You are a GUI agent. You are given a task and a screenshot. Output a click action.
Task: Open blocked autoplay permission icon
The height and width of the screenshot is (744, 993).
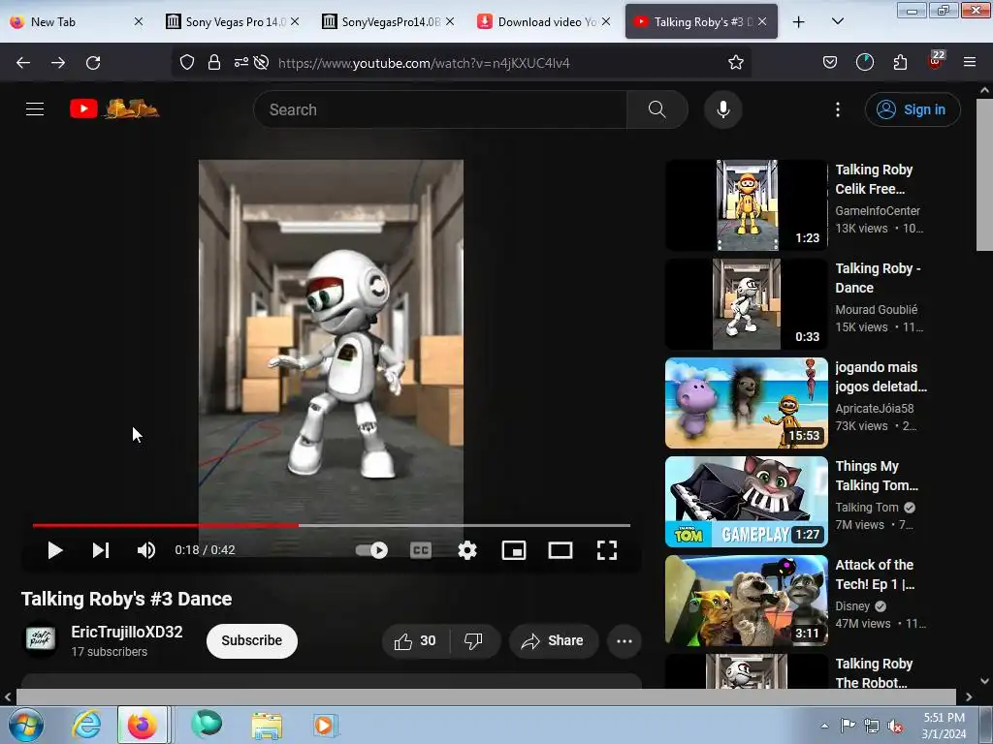coord(261,63)
